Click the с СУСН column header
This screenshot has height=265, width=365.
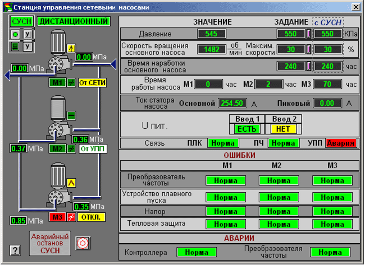coord(328,22)
